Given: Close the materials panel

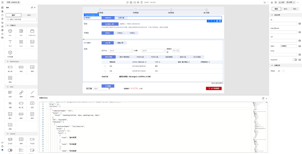Looking at the screenshot, I should pos(35,7).
